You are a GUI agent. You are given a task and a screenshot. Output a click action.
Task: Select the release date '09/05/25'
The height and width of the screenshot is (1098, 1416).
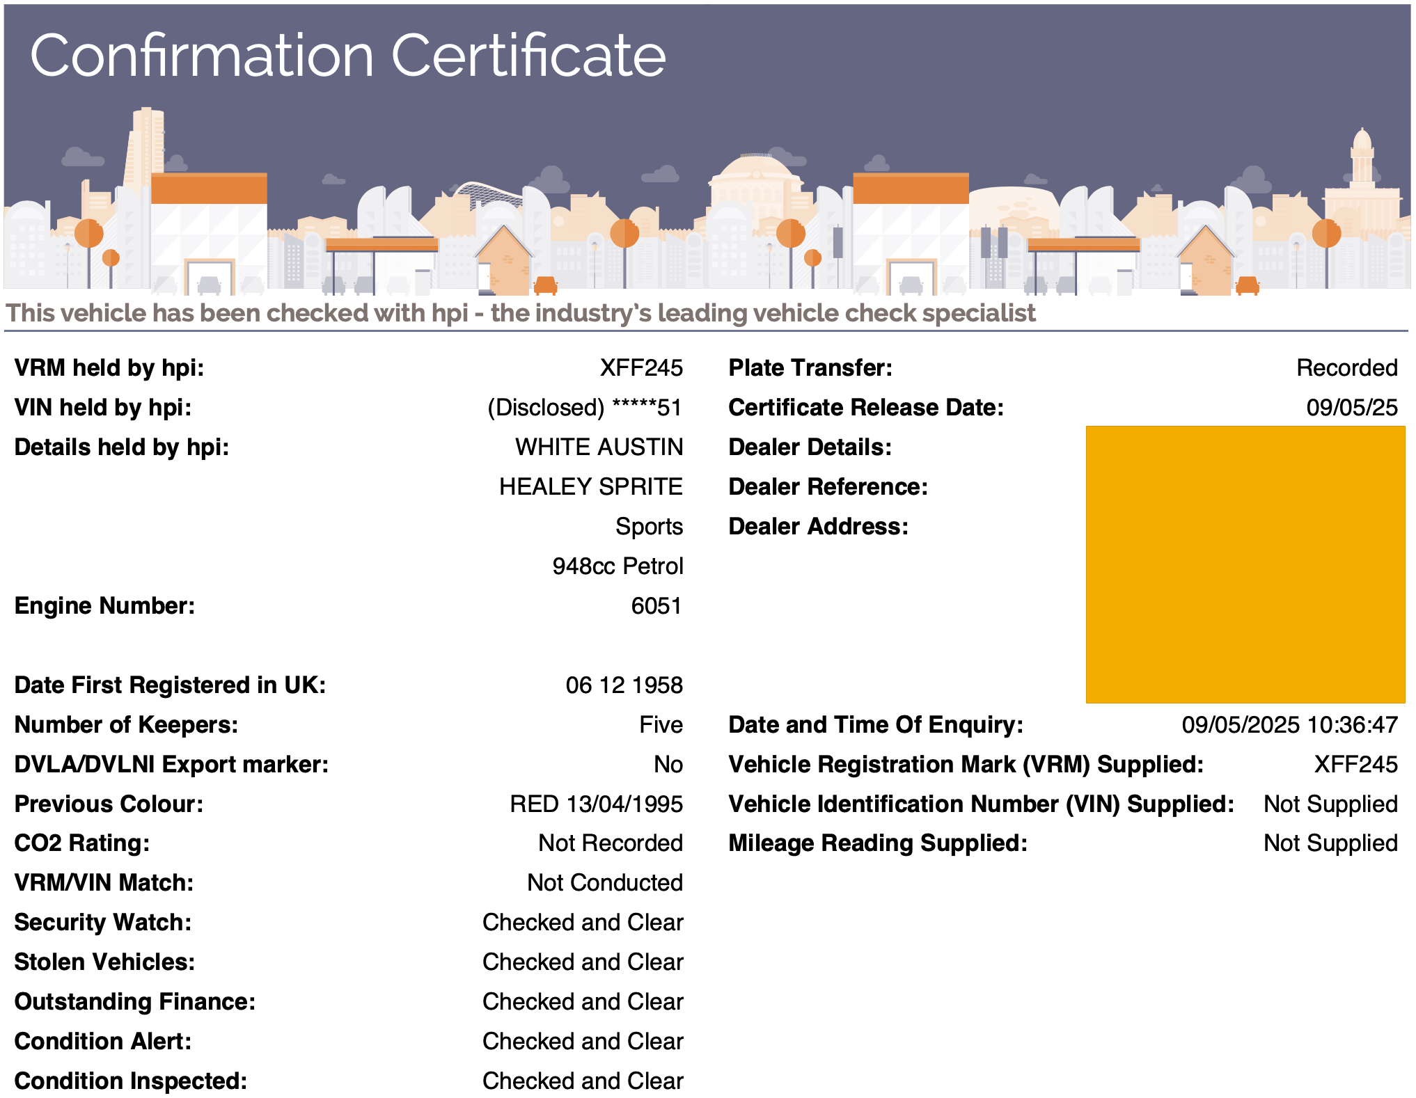click(1352, 407)
